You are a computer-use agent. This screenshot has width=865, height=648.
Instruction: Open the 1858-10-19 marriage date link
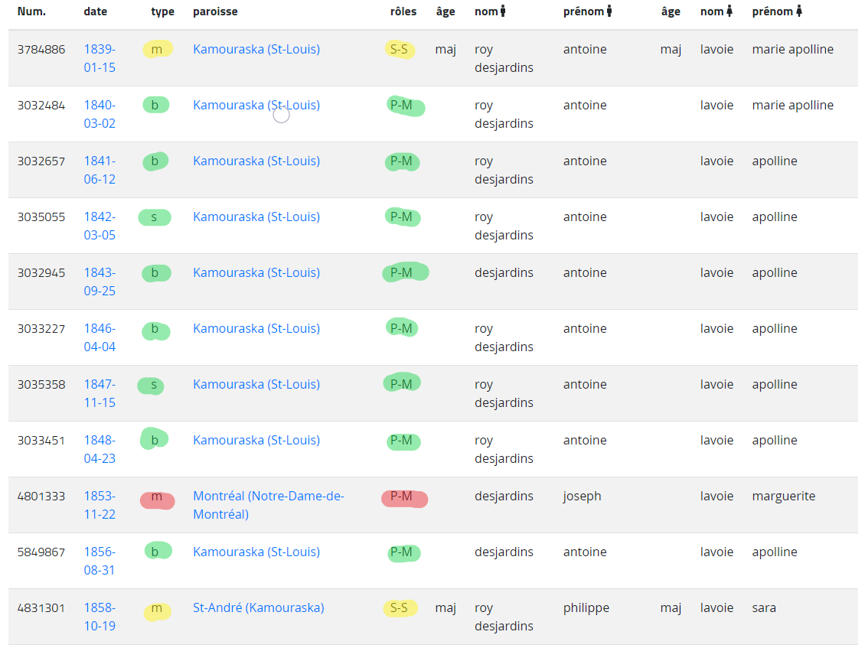[100, 617]
